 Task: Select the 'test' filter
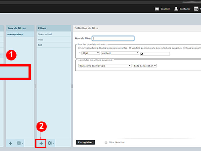pyautogui.click(x=54, y=45)
